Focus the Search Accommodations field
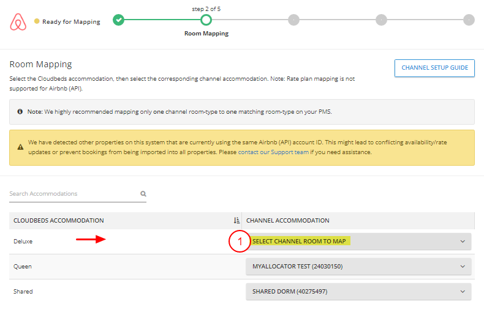484x318 pixels. point(74,194)
